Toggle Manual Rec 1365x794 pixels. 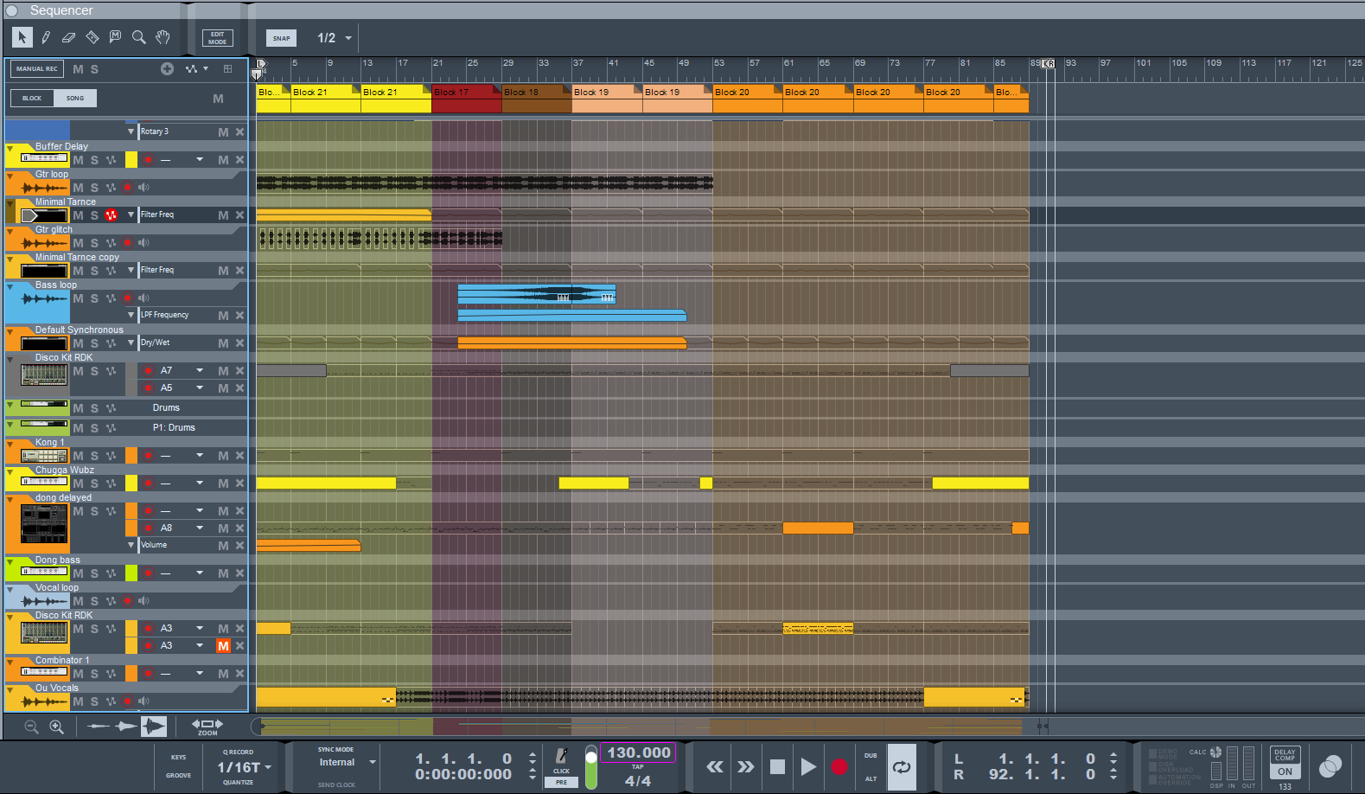(x=36, y=69)
